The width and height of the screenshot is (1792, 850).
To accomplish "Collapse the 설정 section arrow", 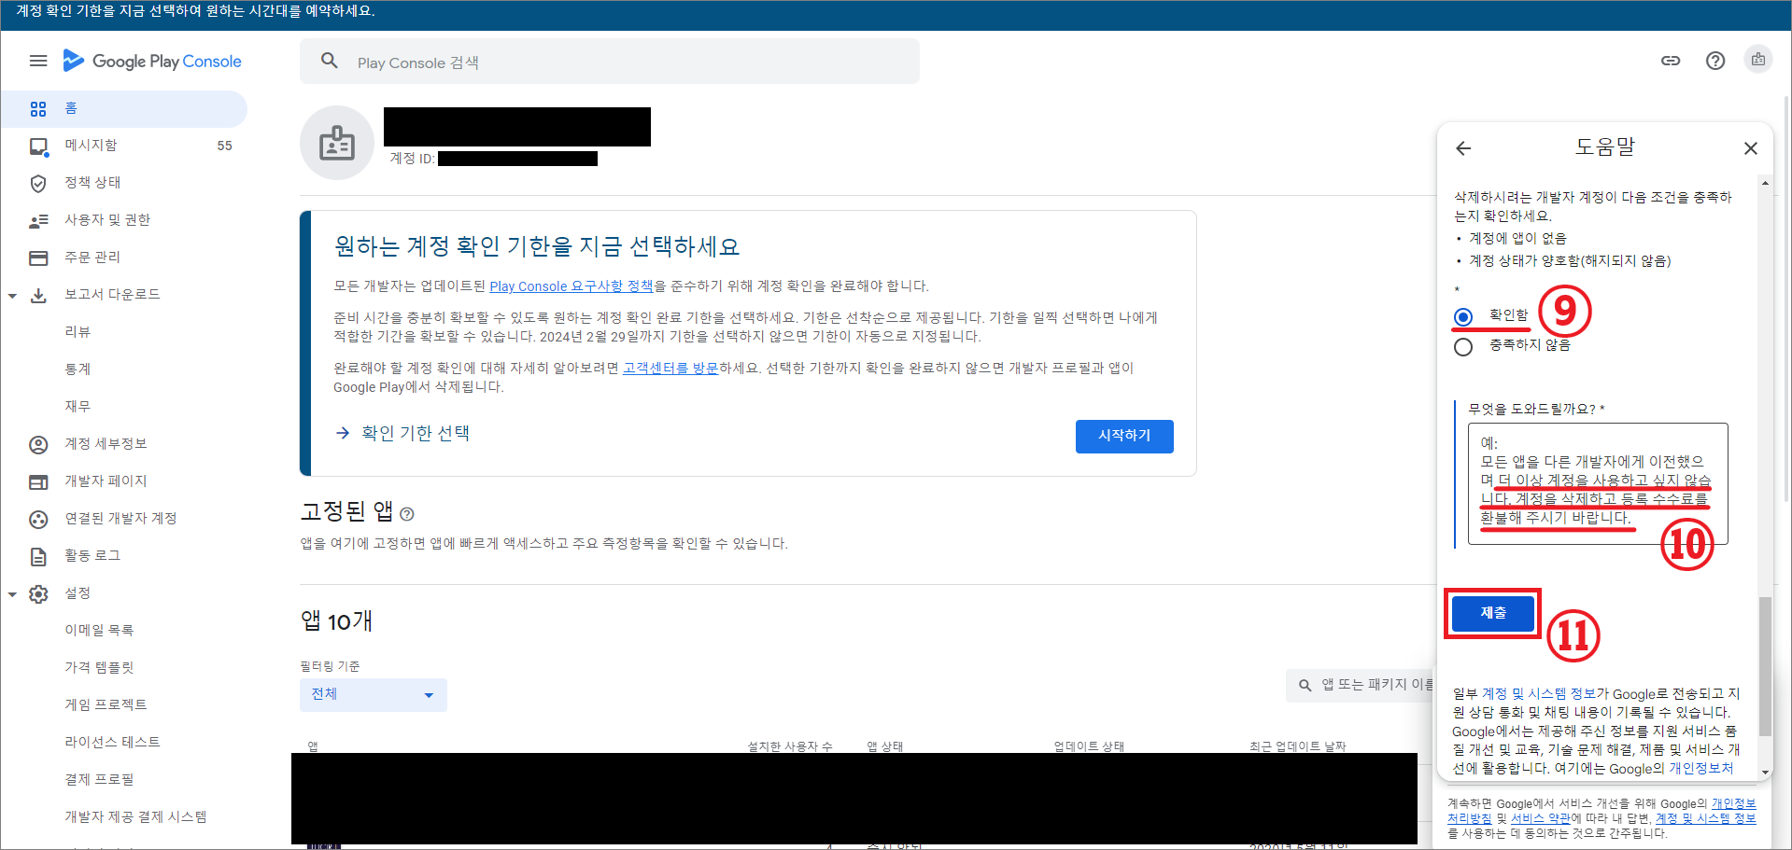I will pos(12,594).
